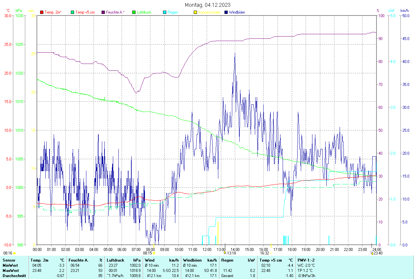Click the moon icon beside 23:40
414x279 pixels.
(x=372, y=253)
